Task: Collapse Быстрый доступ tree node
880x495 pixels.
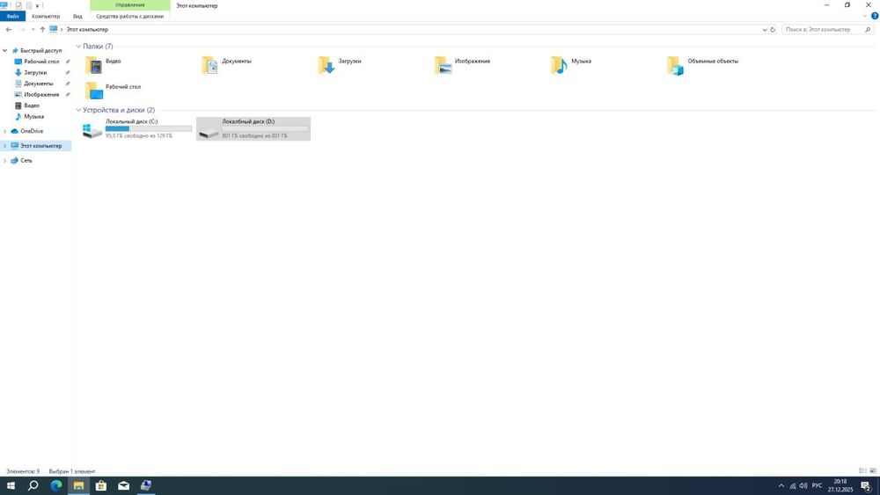Action: (x=5, y=50)
